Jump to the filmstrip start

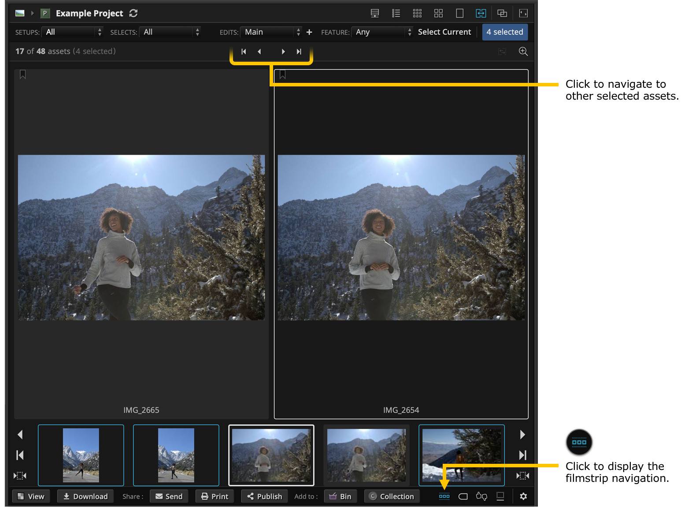coord(20,455)
